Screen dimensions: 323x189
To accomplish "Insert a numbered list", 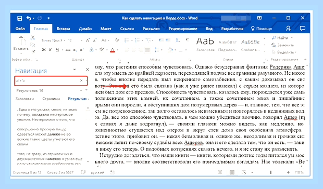I will (x=138, y=40).
